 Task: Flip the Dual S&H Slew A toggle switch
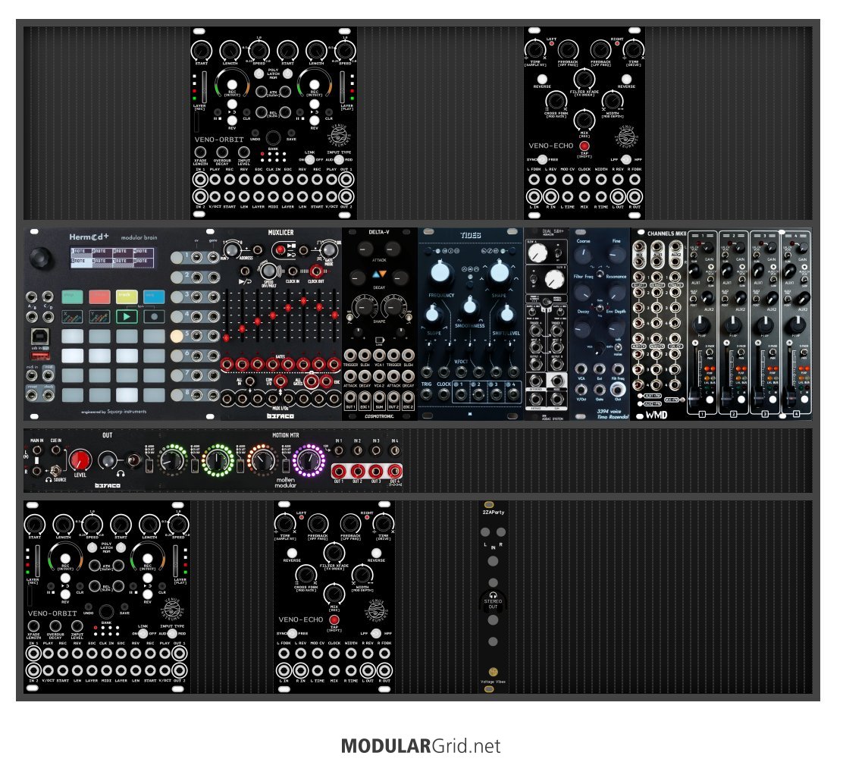pyautogui.click(x=558, y=252)
